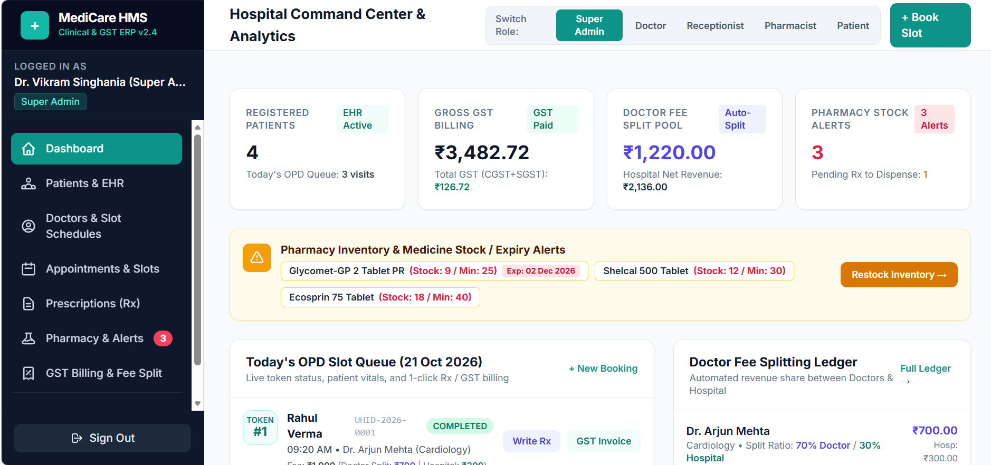This screenshot has height=465, width=991.
Task: Click the MediCare HMS plus logo icon
Action: (x=35, y=25)
